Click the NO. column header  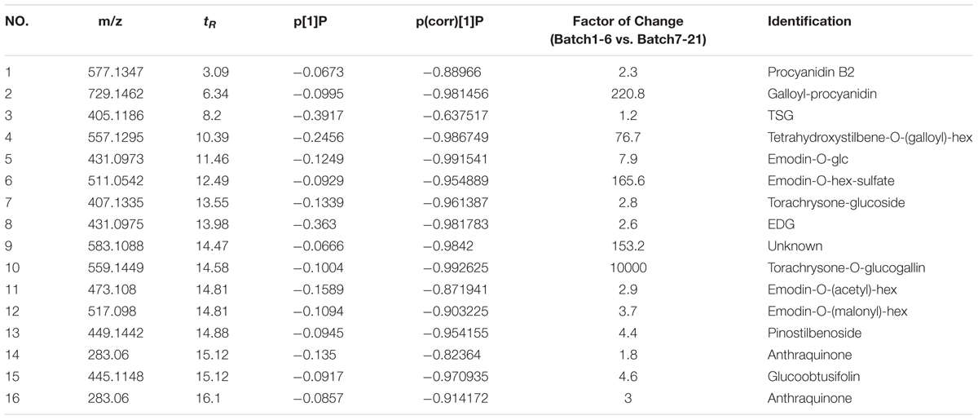[17, 22]
